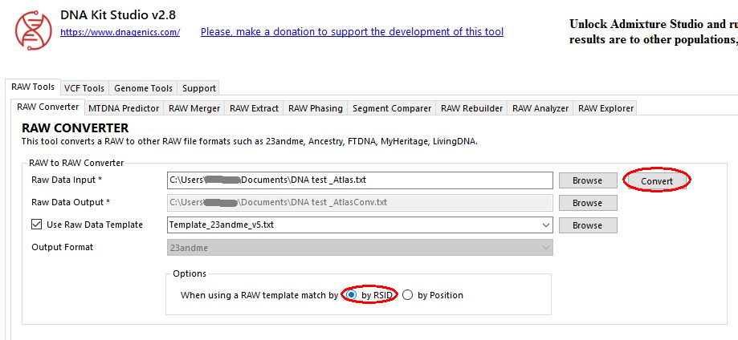Open the RAW Merger tab
The height and width of the screenshot is (340, 738).
pyautogui.click(x=194, y=108)
